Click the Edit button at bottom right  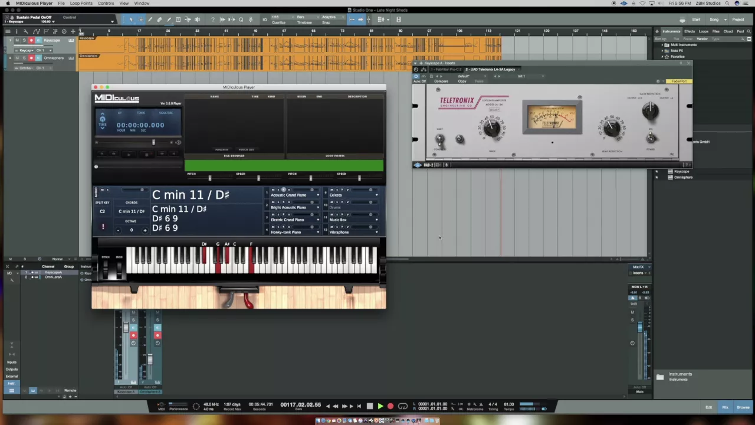coord(708,407)
